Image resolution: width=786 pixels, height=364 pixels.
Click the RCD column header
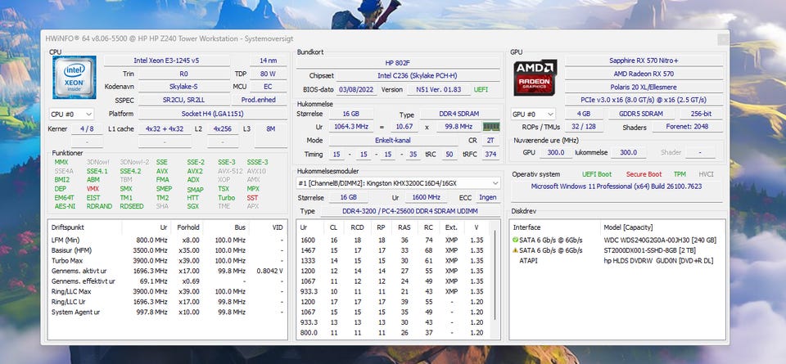(x=357, y=227)
